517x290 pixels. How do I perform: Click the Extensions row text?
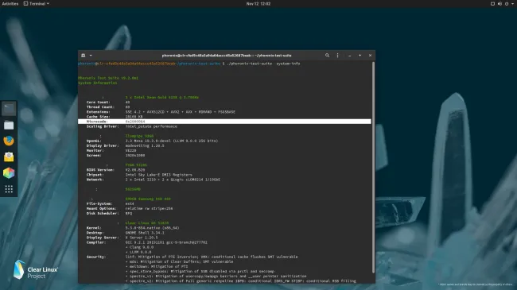(161, 112)
